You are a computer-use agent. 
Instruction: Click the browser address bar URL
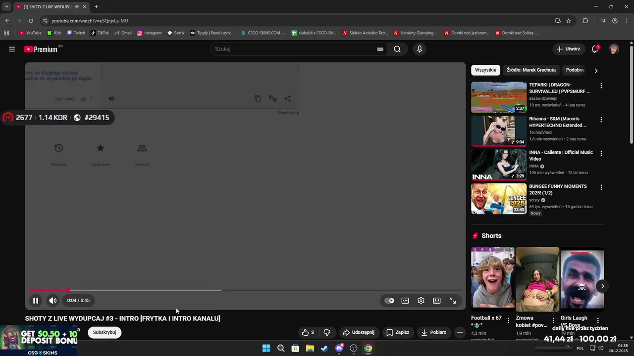[90, 21]
